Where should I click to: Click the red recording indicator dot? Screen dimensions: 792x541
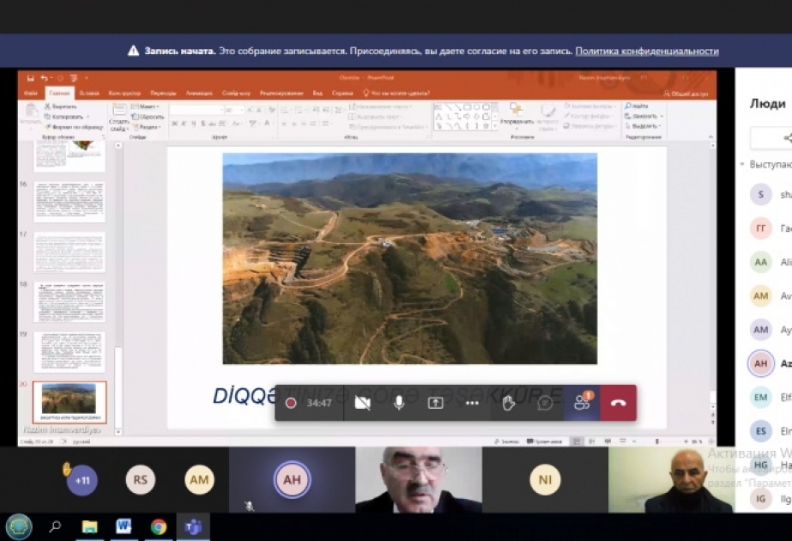click(290, 403)
